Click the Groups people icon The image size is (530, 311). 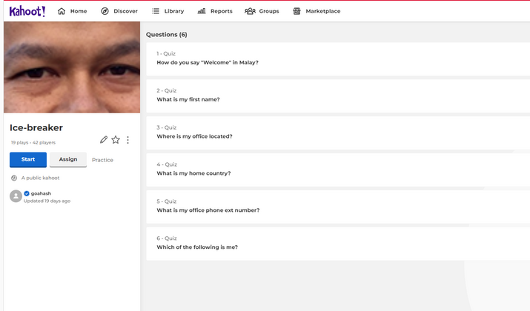(x=250, y=11)
